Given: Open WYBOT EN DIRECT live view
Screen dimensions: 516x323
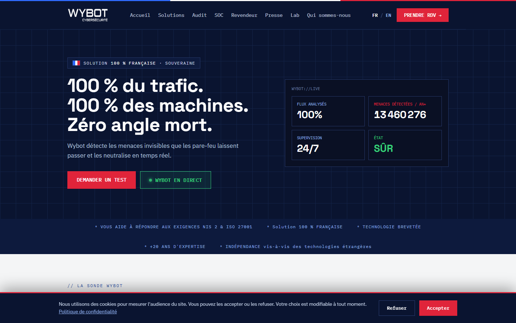Looking at the screenshot, I should point(176,180).
